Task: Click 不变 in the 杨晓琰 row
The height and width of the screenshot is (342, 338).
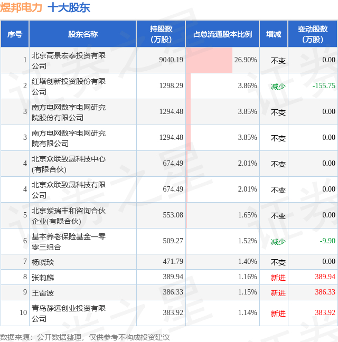Action: [278, 262]
